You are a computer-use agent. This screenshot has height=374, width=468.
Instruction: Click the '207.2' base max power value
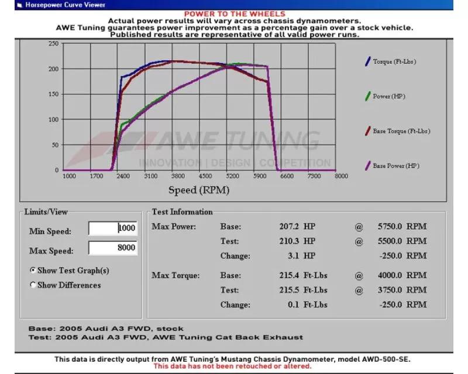(289, 226)
